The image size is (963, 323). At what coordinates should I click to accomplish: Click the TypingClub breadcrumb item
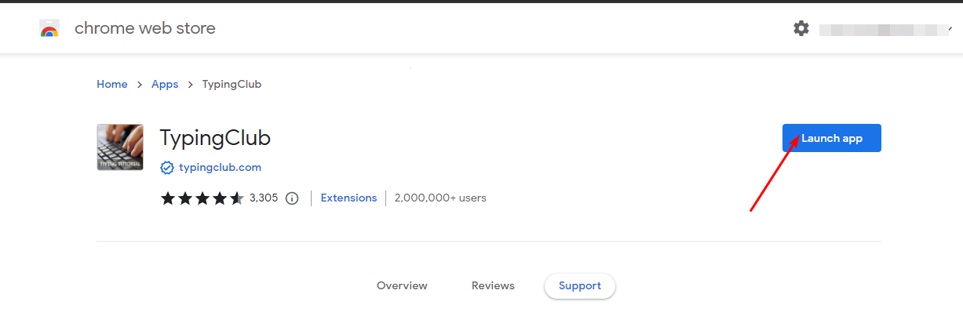pyautogui.click(x=232, y=85)
